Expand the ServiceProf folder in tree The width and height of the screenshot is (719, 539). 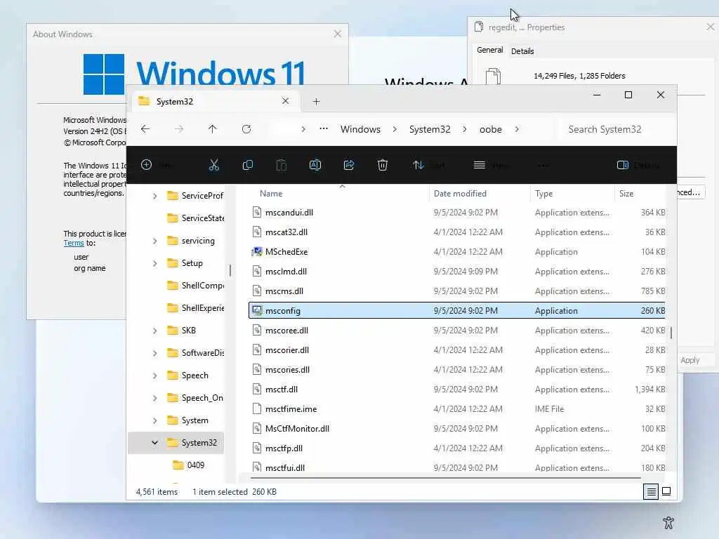pyautogui.click(x=155, y=197)
